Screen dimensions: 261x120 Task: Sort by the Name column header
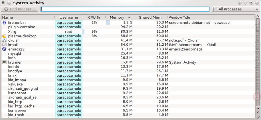[x=28, y=17]
